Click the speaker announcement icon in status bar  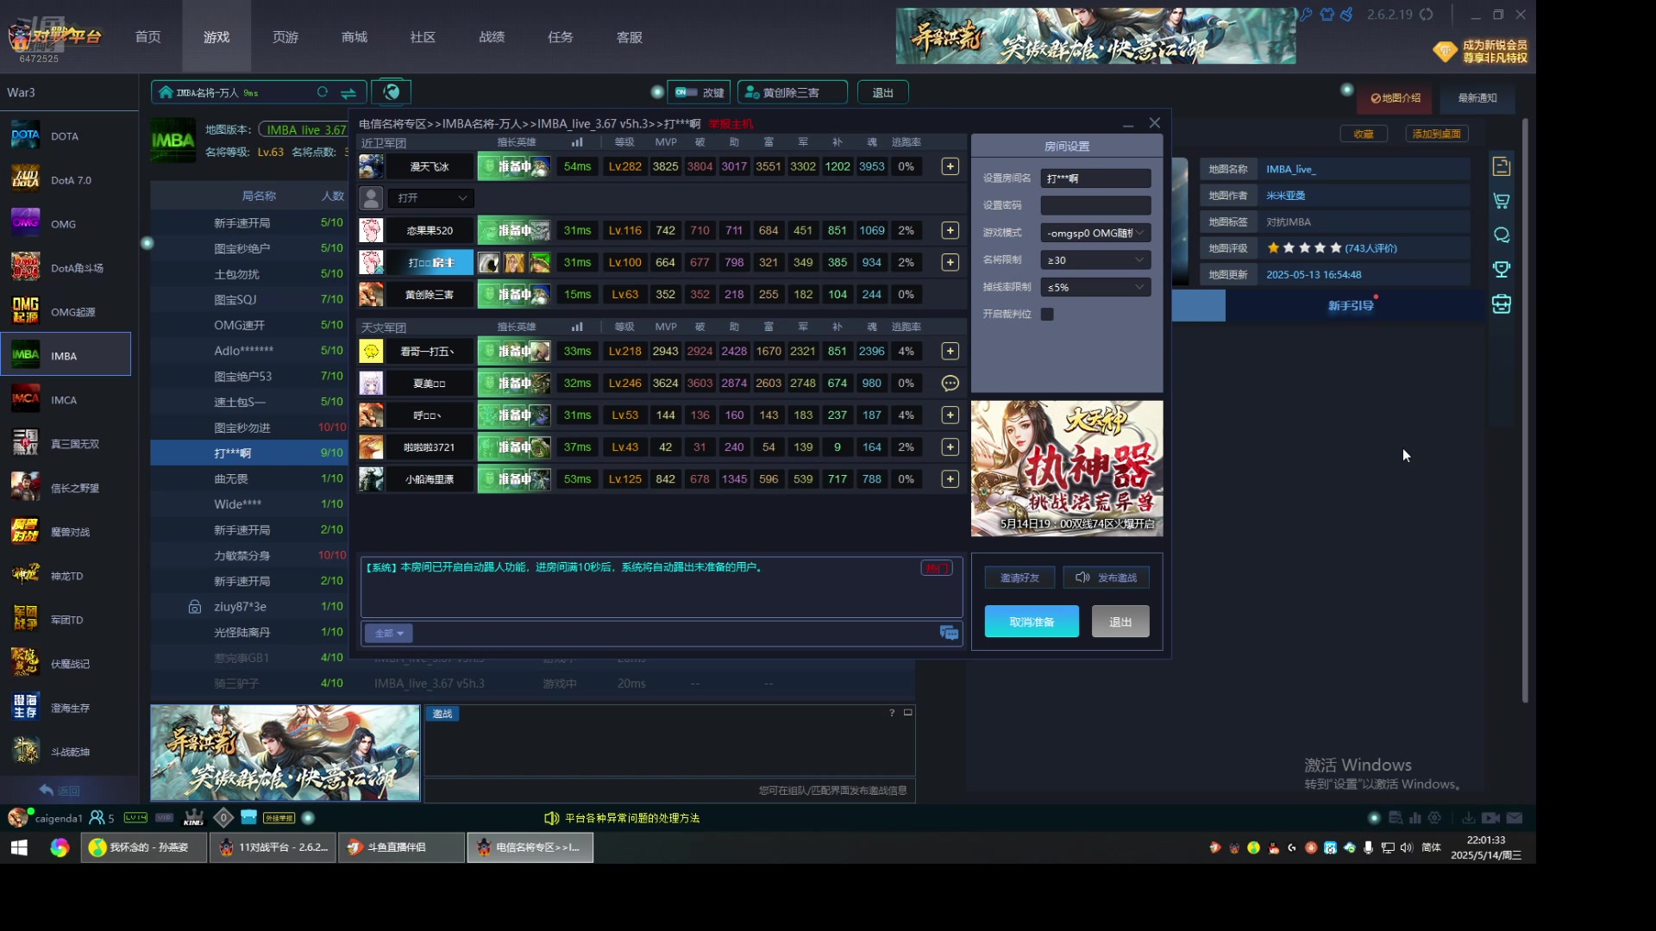(x=552, y=818)
